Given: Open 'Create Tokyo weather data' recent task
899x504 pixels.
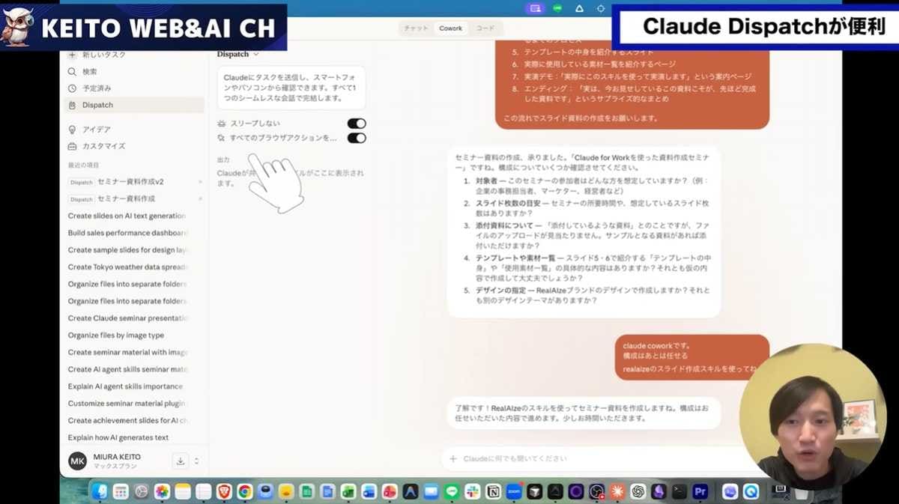Looking at the screenshot, I should (126, 267).
